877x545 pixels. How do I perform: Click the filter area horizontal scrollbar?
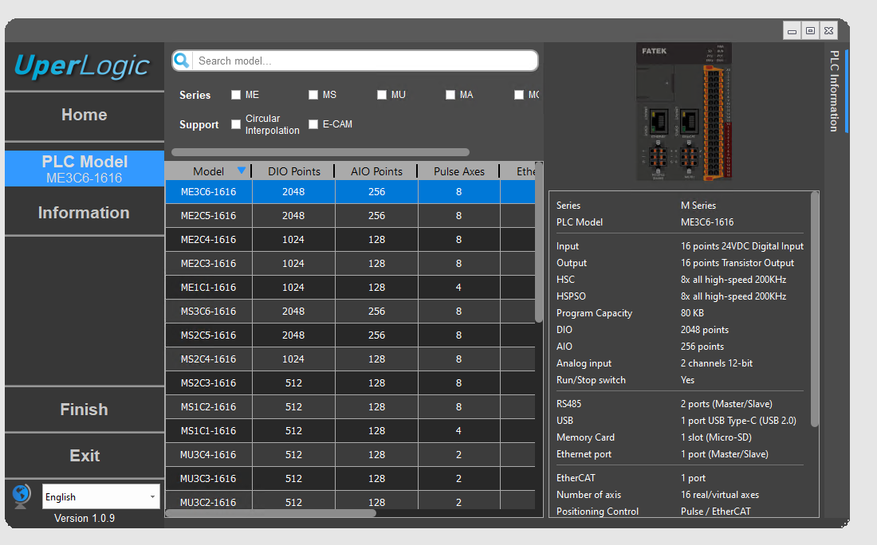tap(321, 152)
